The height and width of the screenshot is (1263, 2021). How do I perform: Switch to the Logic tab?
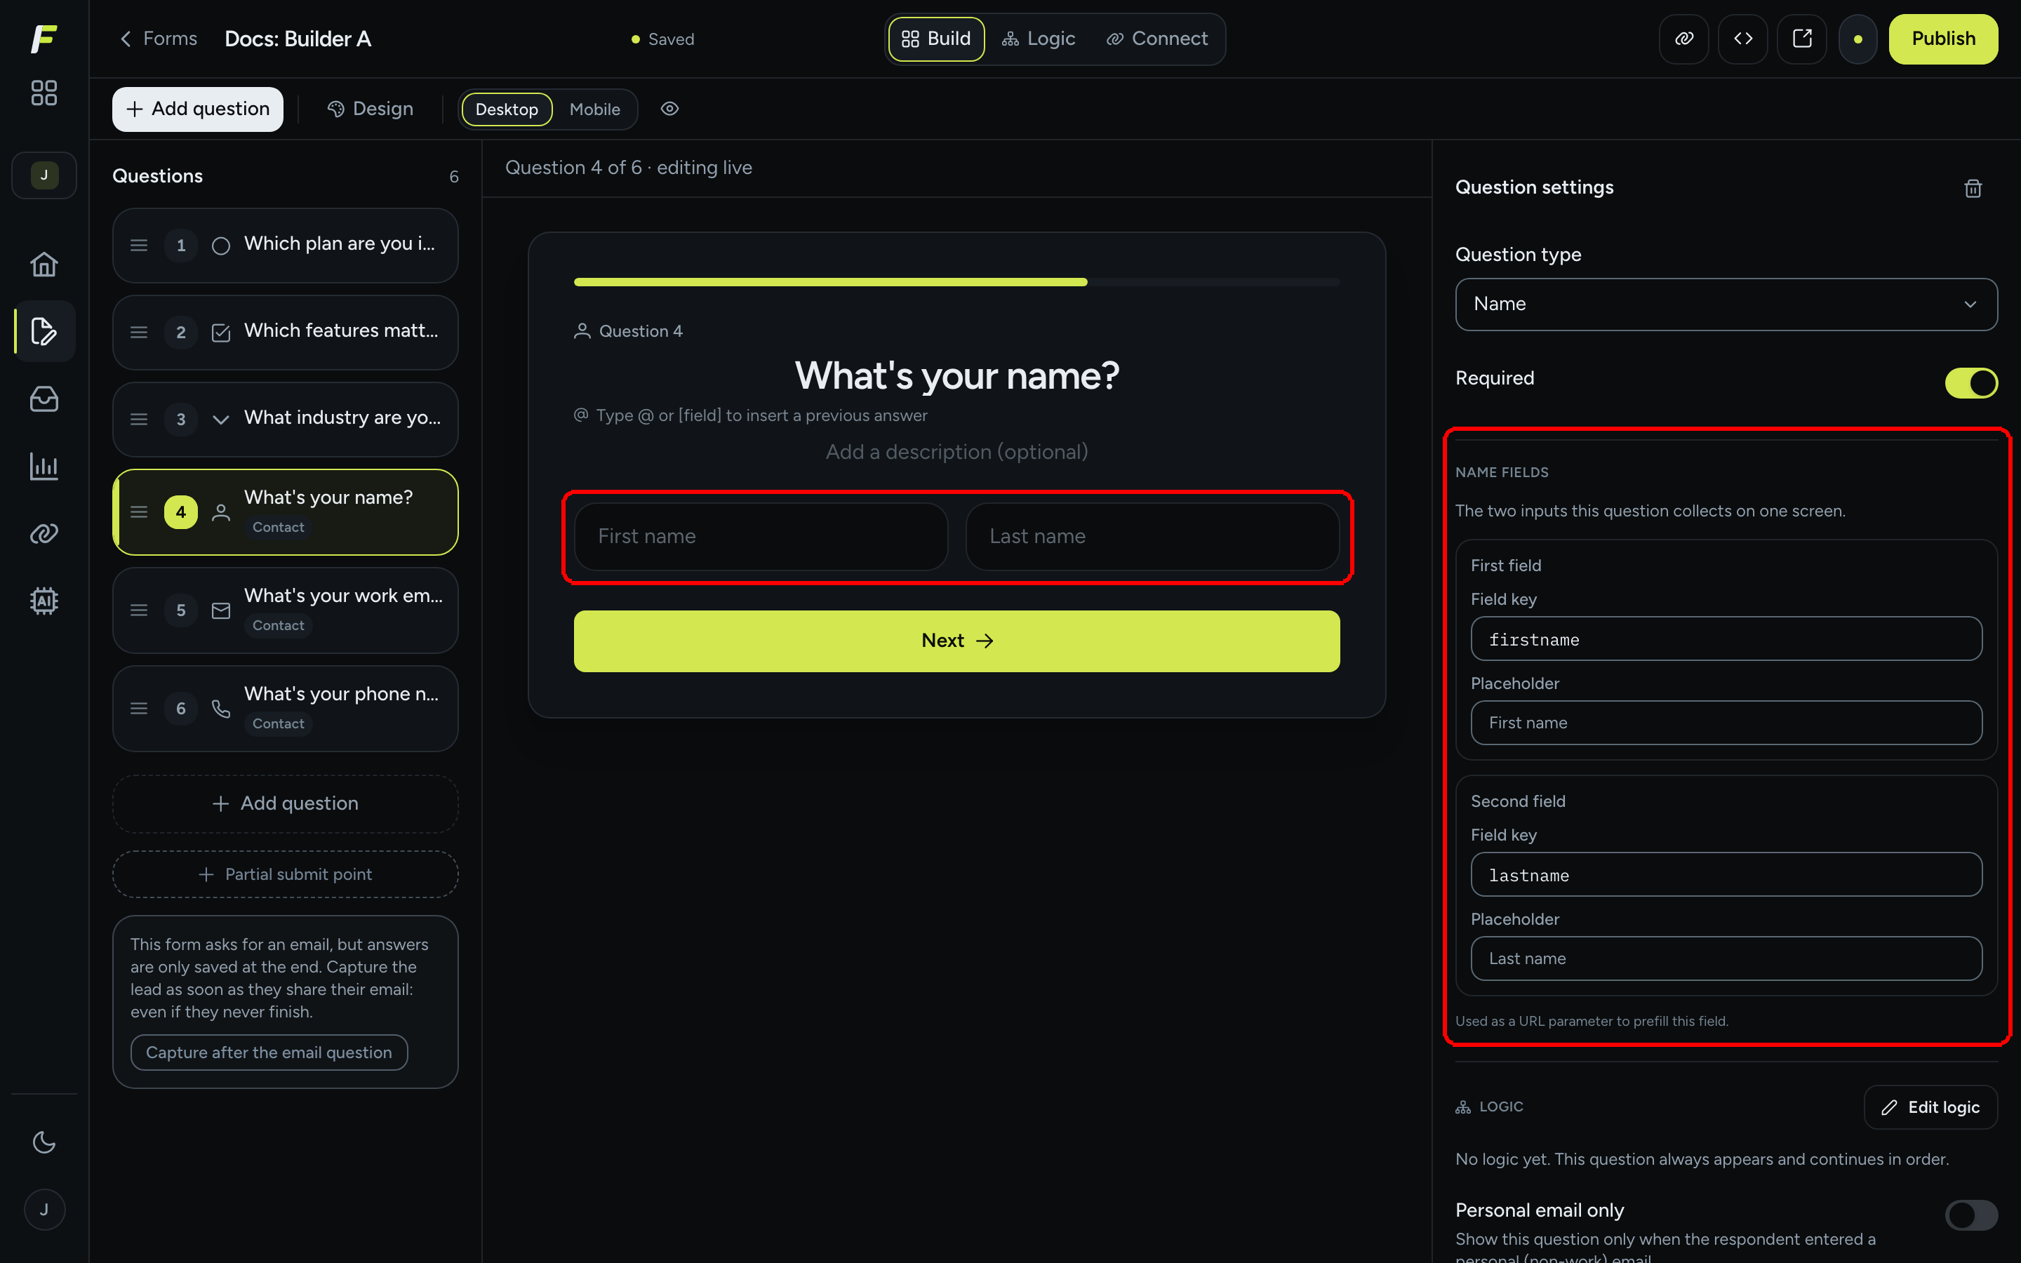point(1038,39)
